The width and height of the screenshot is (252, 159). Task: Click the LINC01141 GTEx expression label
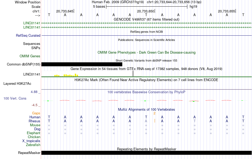(32, 74)
